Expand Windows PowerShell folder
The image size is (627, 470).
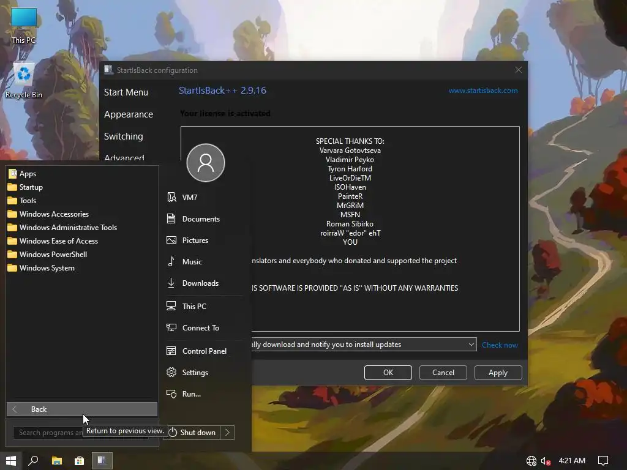(47, 255)
